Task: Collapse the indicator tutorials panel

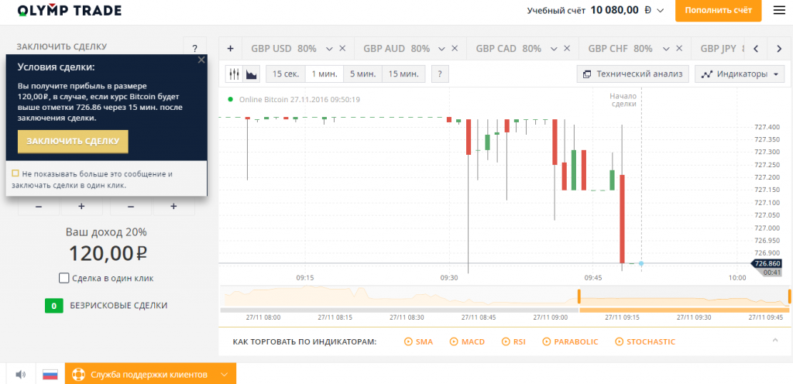Action: (x=774, y=340)
